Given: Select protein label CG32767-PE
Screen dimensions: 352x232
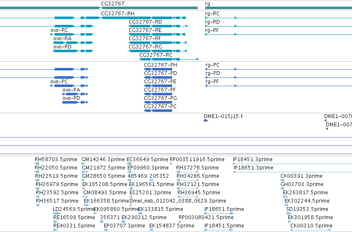Looking at the screenshot, I should [x=160, y=82].
